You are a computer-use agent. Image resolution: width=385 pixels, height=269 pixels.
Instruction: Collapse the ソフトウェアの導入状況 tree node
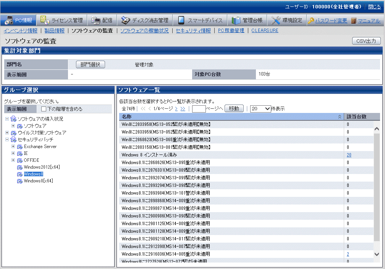pyautogui.click(x=7, y=119)
